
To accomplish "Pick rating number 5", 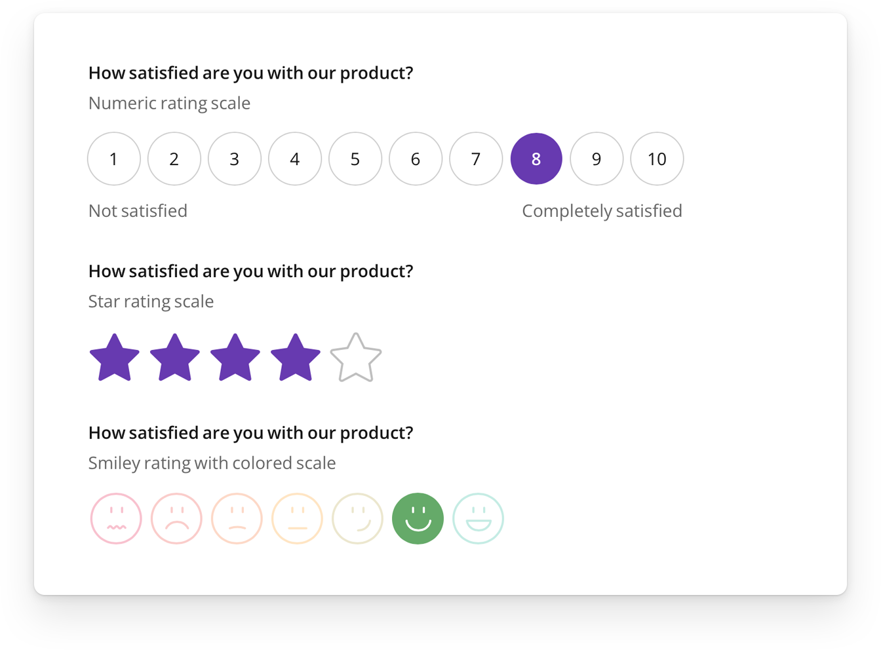I will click(x=355, y=159).
